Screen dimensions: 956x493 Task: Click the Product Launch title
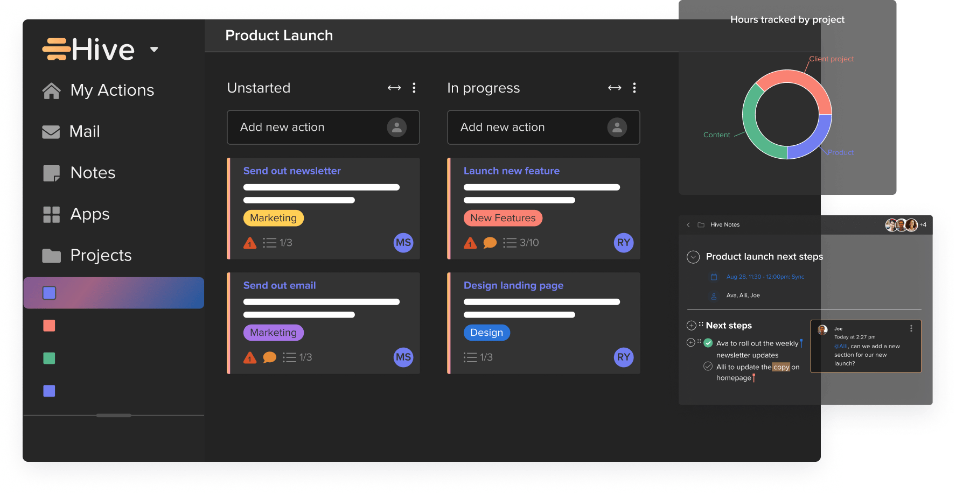(x=279, y=36)
